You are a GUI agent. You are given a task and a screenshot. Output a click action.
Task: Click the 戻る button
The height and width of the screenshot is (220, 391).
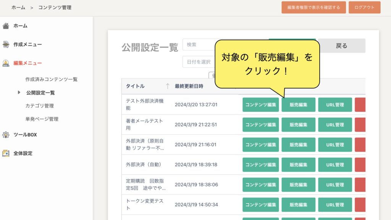[x=341, y=46]
